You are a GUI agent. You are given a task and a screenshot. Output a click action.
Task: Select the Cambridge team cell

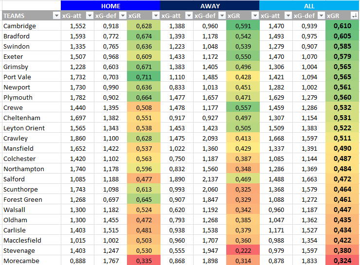[x=31, y=26]
